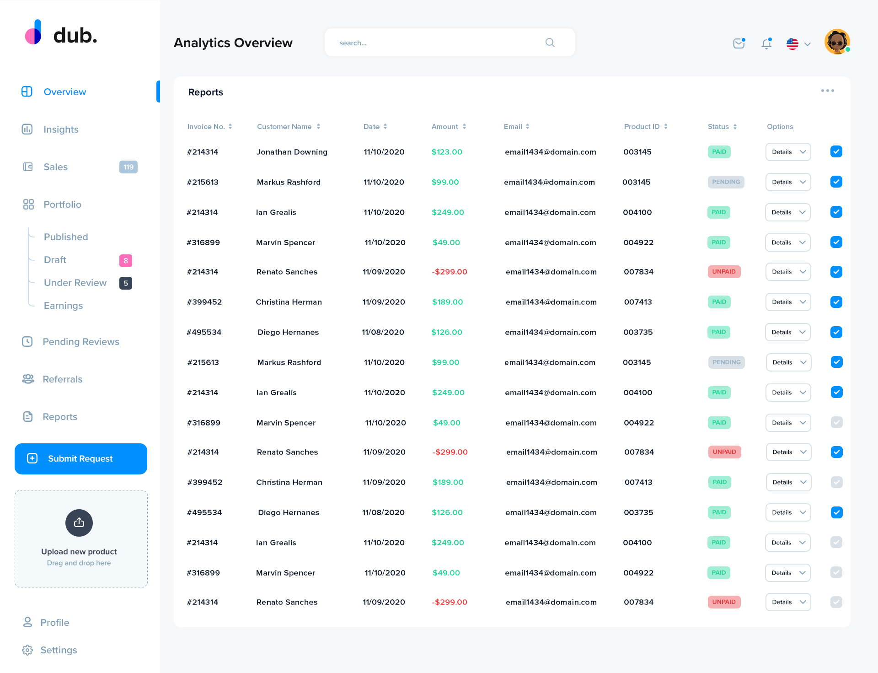The height and width of the screenshot is (673, 878).
Task: Click the search magnifier icon
Action: [550, 43]
